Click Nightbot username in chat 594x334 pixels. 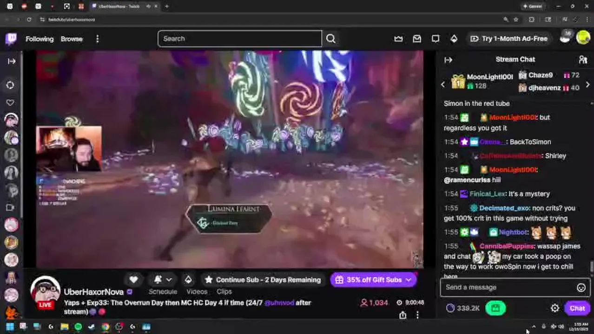(x=513, y=232)
